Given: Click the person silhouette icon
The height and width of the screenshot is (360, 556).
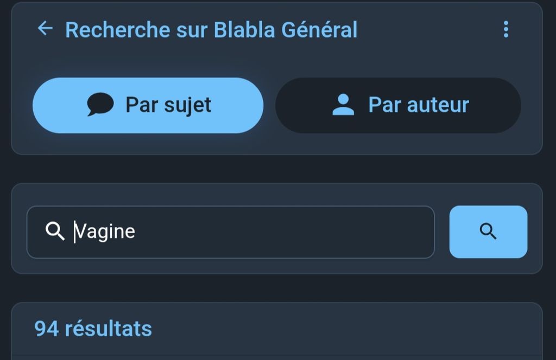Looking at the screenshot, I should [343, 105].
